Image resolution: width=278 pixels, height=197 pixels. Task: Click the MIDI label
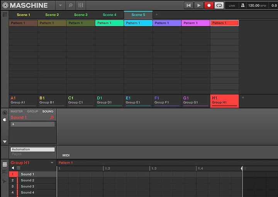point(66,155)
